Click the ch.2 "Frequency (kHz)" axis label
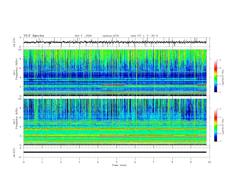Image resolution: width=236 pixels, height=182 pixels. tap(16, 118)
